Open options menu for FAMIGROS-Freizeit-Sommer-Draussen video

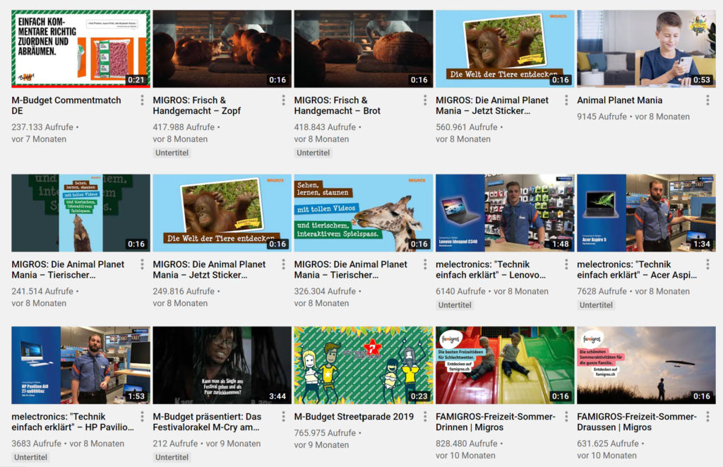point(707,417)
